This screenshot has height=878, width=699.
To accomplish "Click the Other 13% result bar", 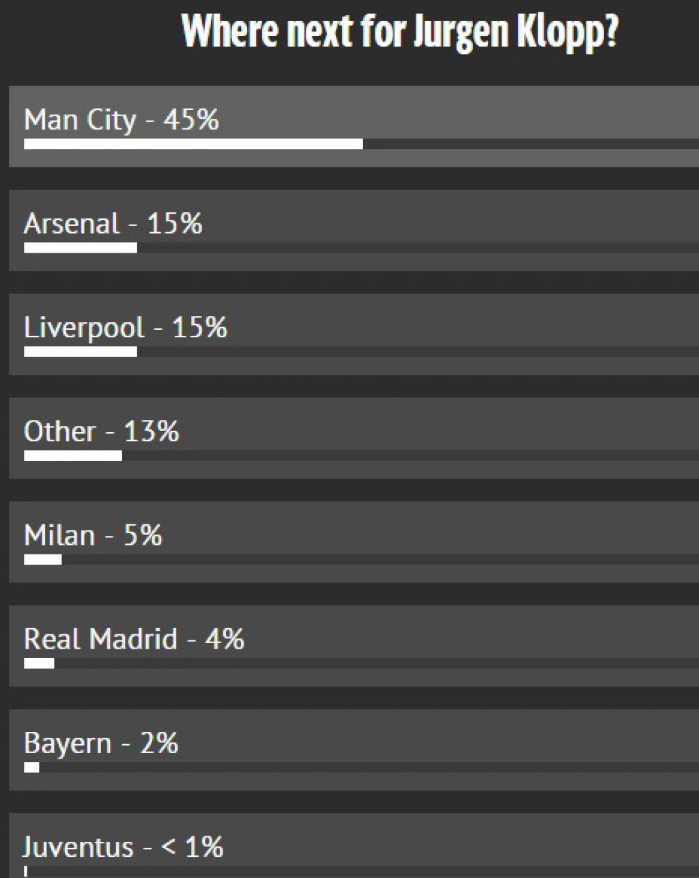I will 73,455.
